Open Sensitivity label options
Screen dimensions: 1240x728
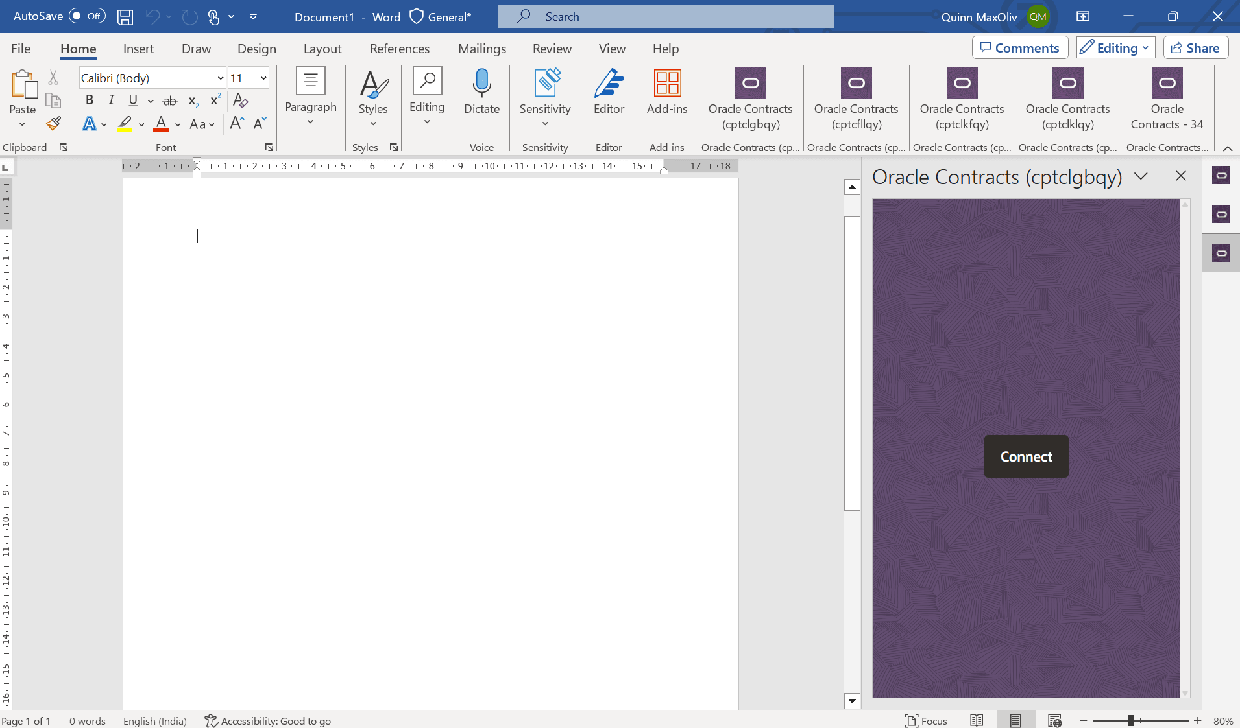click(545, 97)
